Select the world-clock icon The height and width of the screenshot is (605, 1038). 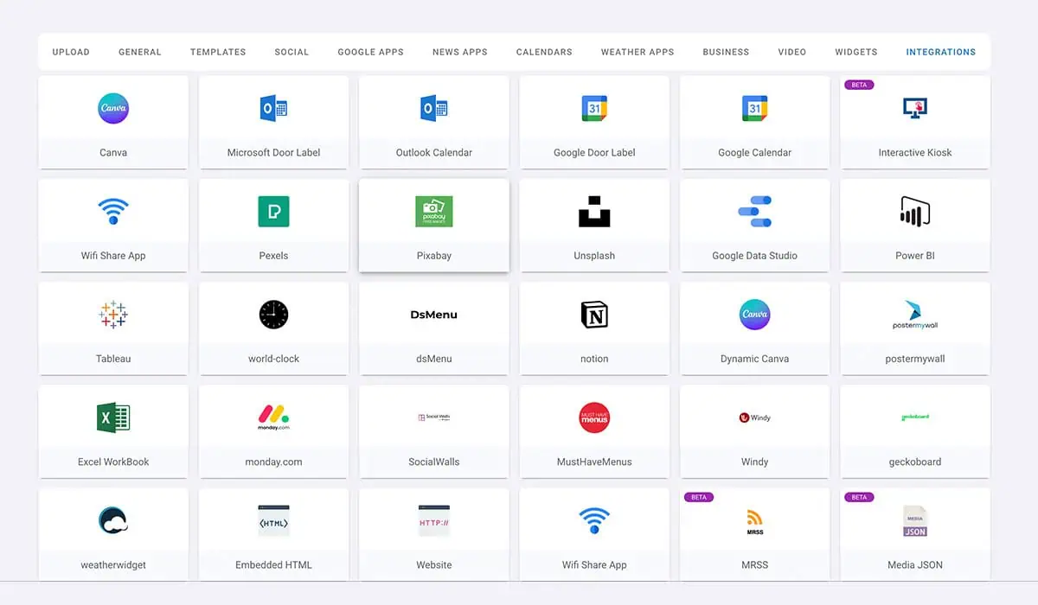273,315
